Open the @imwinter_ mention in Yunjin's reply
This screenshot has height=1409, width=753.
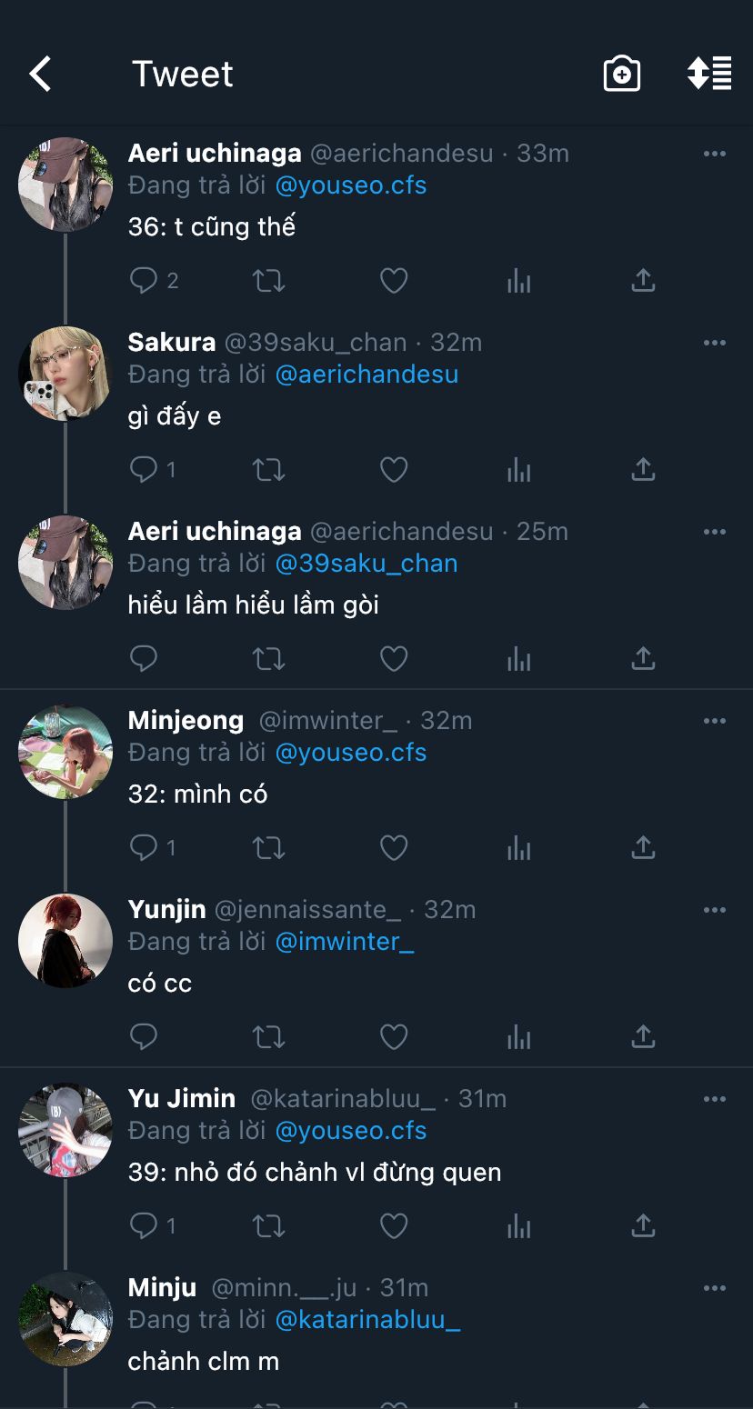345,942
